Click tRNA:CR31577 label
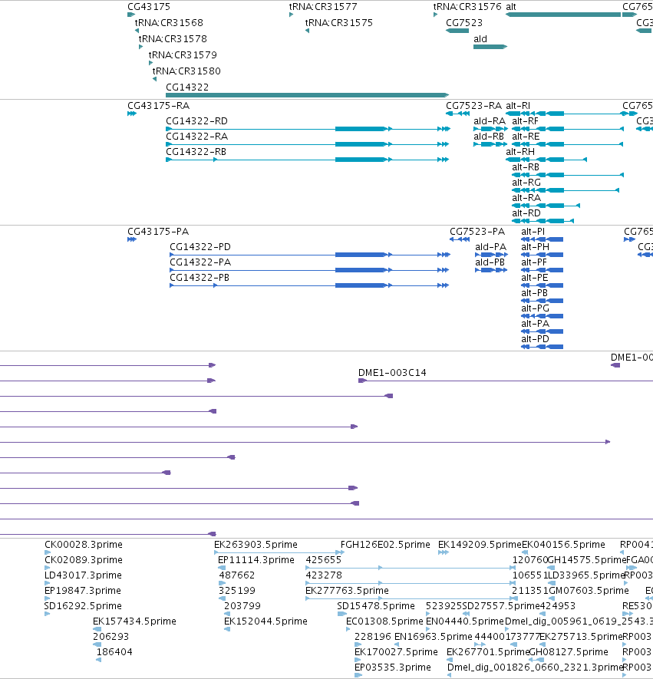The image size is (653, 679). (323, 6)
